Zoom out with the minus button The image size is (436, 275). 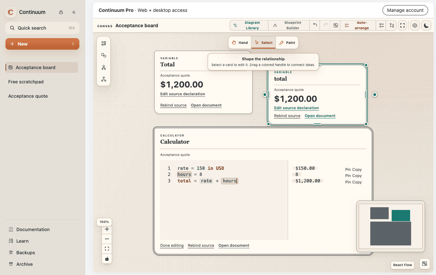point(107,239)
